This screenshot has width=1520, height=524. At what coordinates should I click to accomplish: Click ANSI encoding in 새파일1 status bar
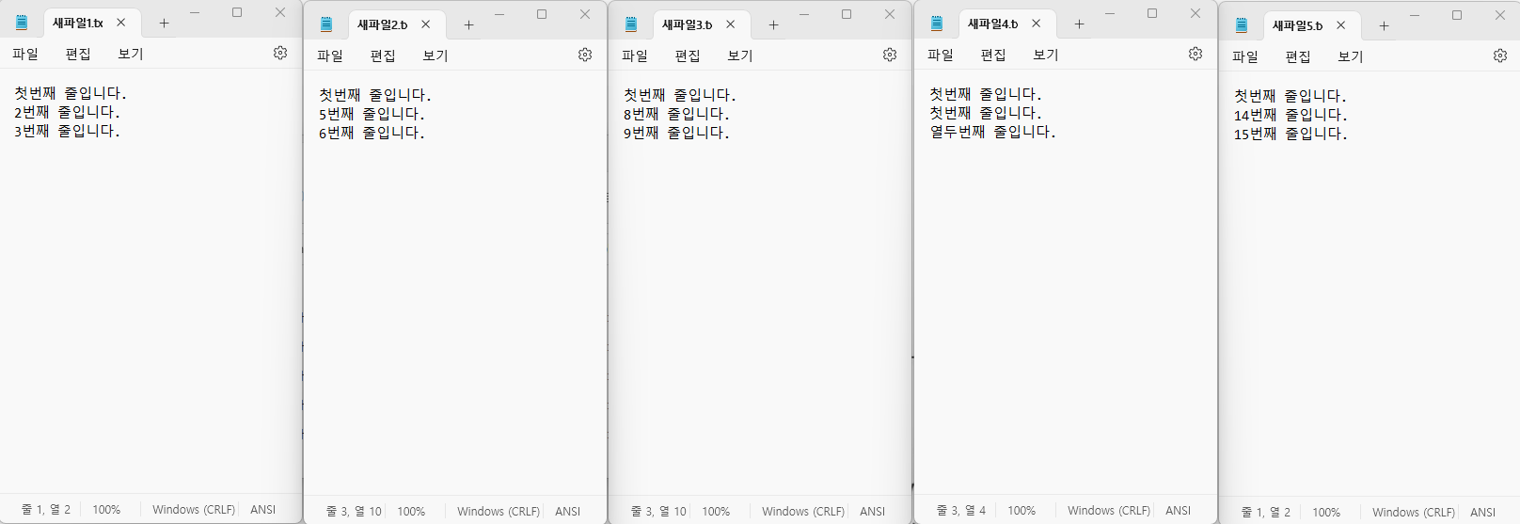pos(262,509)
